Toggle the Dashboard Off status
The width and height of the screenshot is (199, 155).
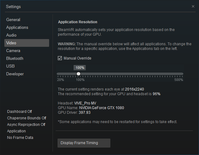click(x=20, y=111)
